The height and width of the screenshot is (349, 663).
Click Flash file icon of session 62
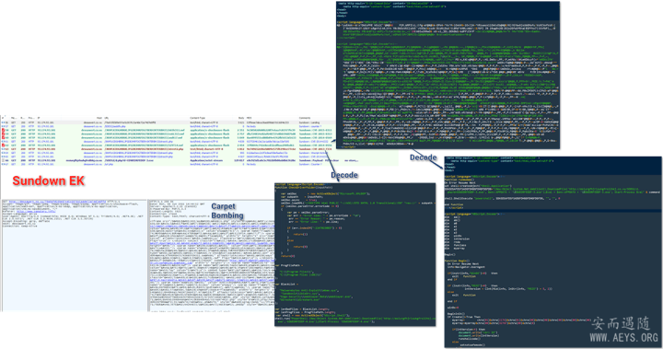point(4,145)
